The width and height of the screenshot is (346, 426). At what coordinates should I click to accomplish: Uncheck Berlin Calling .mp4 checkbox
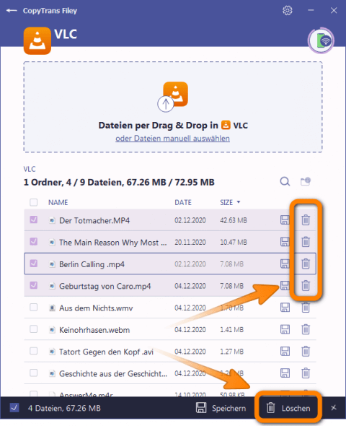34,264
